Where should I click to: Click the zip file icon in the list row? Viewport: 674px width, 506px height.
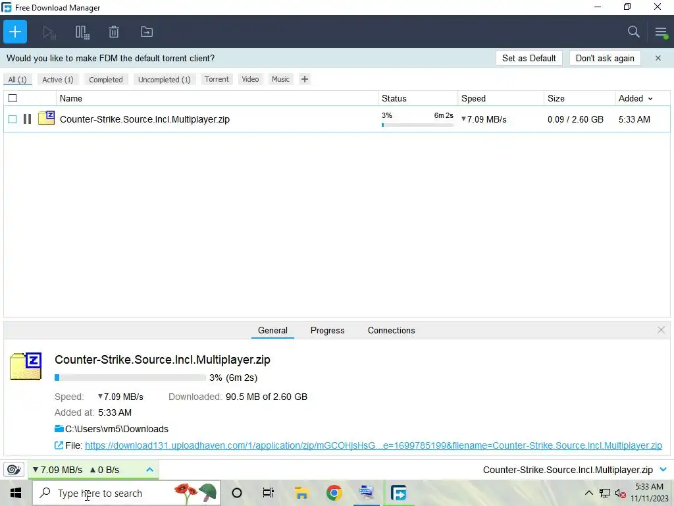[46, 119]
